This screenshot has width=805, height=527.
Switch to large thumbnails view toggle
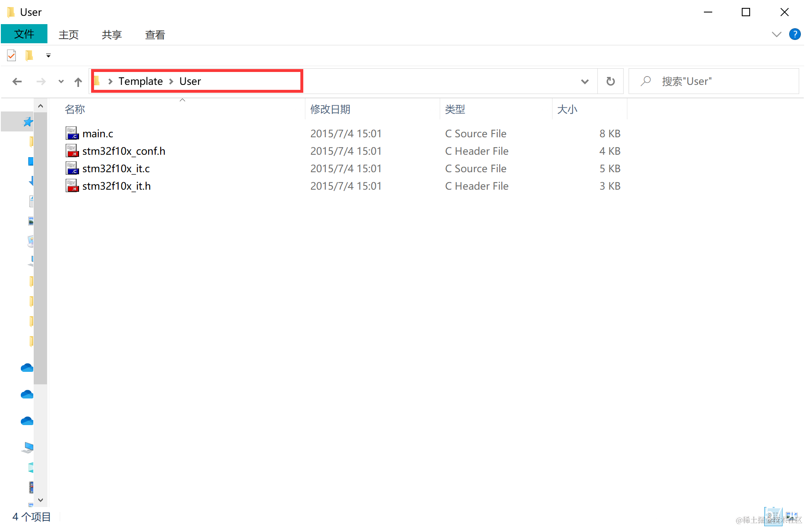pyautogui.click(x=791, y=517)
